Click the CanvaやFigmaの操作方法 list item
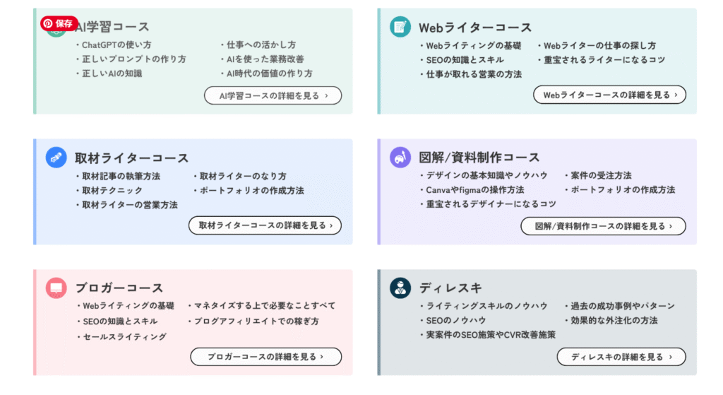Viewport: 723px width, 395px height. pyautogui.click(x=472, y=189)
